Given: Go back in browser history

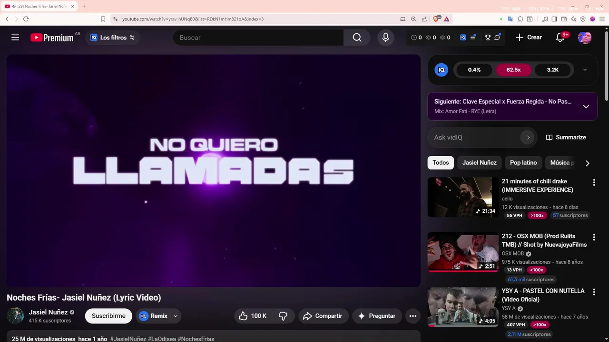Looking at the screenshot, I should coord(7,19).
